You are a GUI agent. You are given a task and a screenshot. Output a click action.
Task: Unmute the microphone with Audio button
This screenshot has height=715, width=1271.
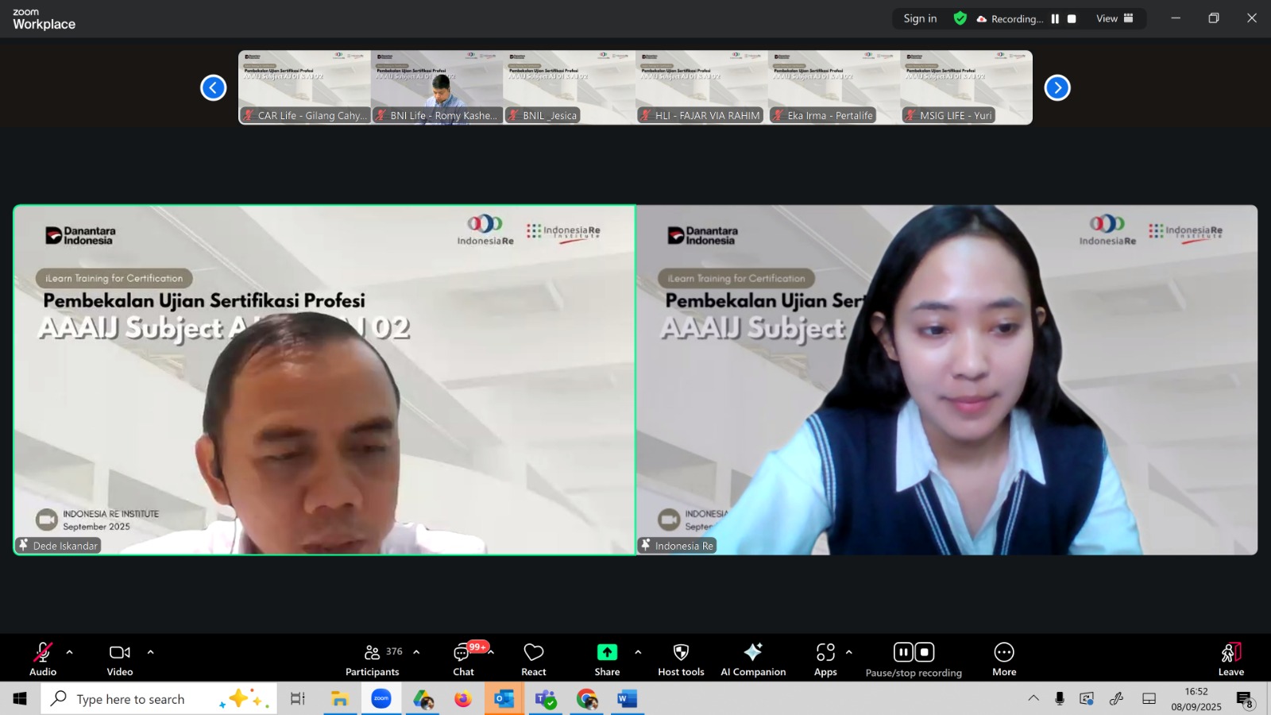43,659
